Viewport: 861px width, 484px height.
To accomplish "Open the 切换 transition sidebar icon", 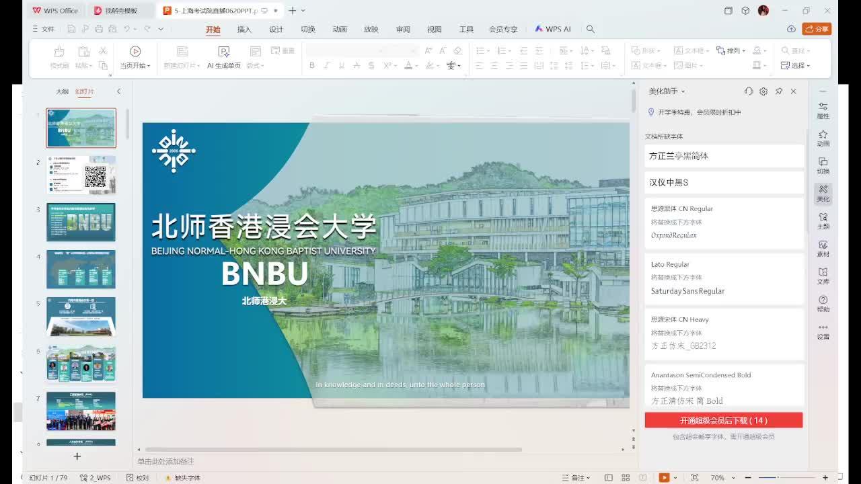I will point(823,166).
